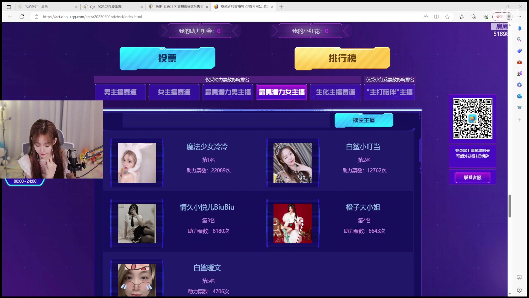Screen dimensions: 529x298
Task: Click the gold 排行榜 ranking button
Action: [x=342, y=58]
